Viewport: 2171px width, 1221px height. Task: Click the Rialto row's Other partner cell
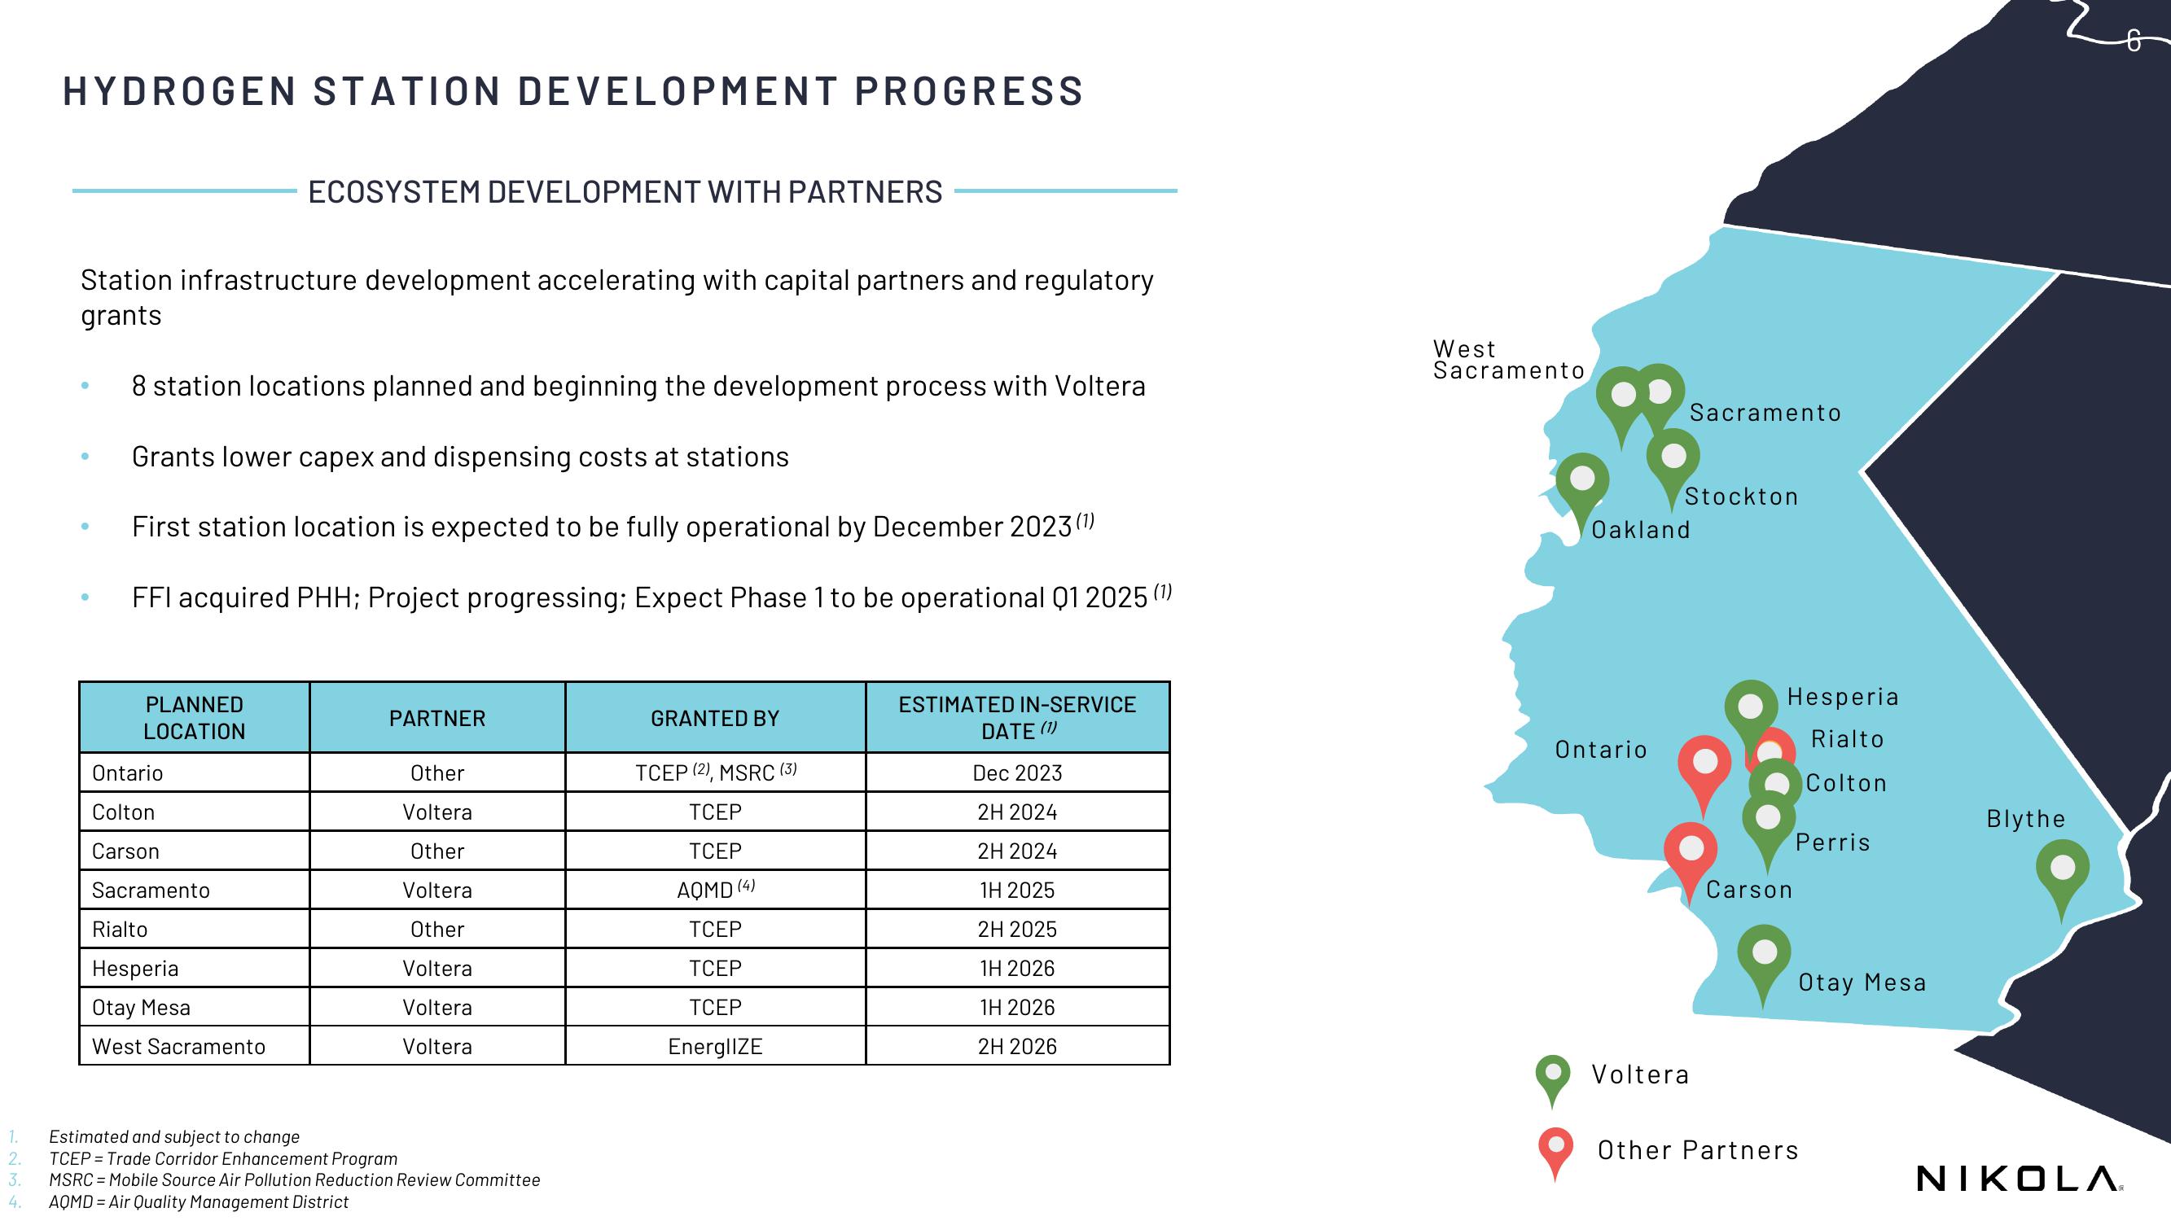437,930
